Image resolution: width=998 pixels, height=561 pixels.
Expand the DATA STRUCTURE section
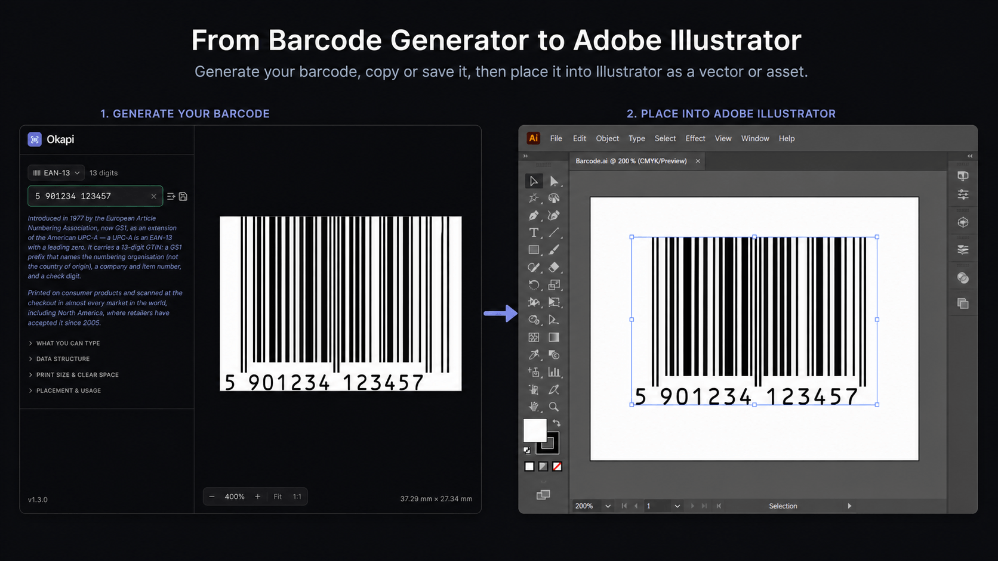[58, 359]
